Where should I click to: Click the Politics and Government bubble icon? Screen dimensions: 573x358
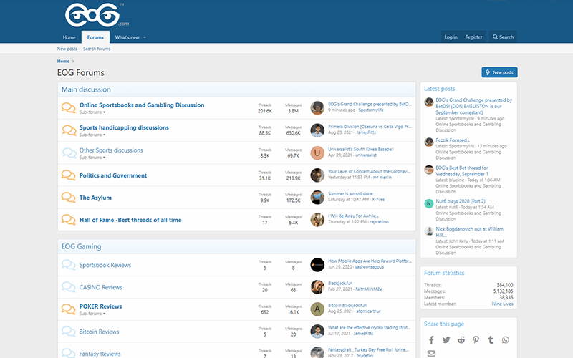[68, 175]
